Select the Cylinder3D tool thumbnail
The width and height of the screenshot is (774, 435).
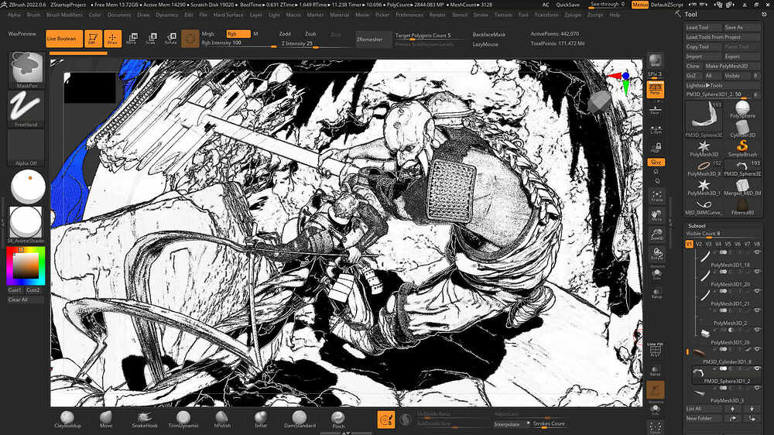(x=742, y=128)
